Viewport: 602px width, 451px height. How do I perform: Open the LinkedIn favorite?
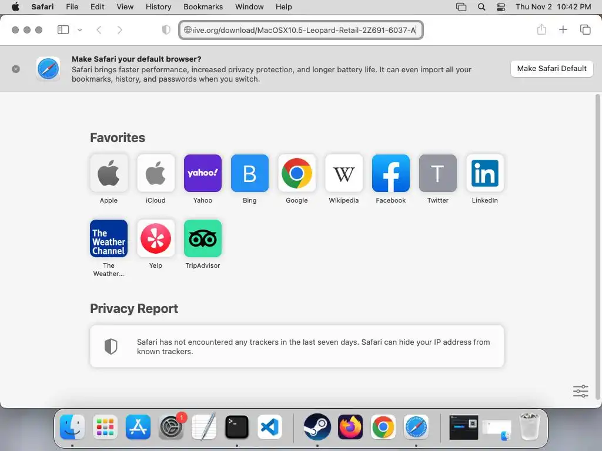(x=485, y=173)
